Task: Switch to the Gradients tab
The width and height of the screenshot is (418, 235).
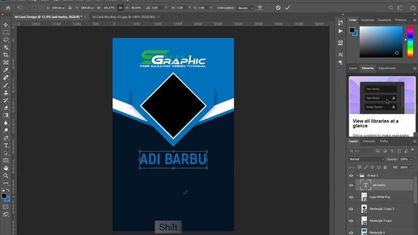Action: coord(384,20)
